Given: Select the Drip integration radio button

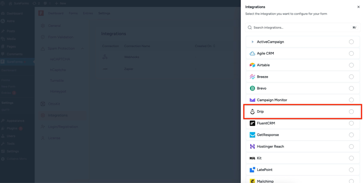Looking at the screenshot, I should click(351, 112).
